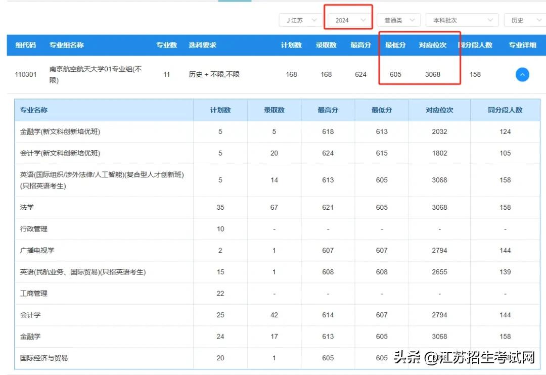
Task: Select 英语(民航业务、国际贸易) row
Action: 277,272
